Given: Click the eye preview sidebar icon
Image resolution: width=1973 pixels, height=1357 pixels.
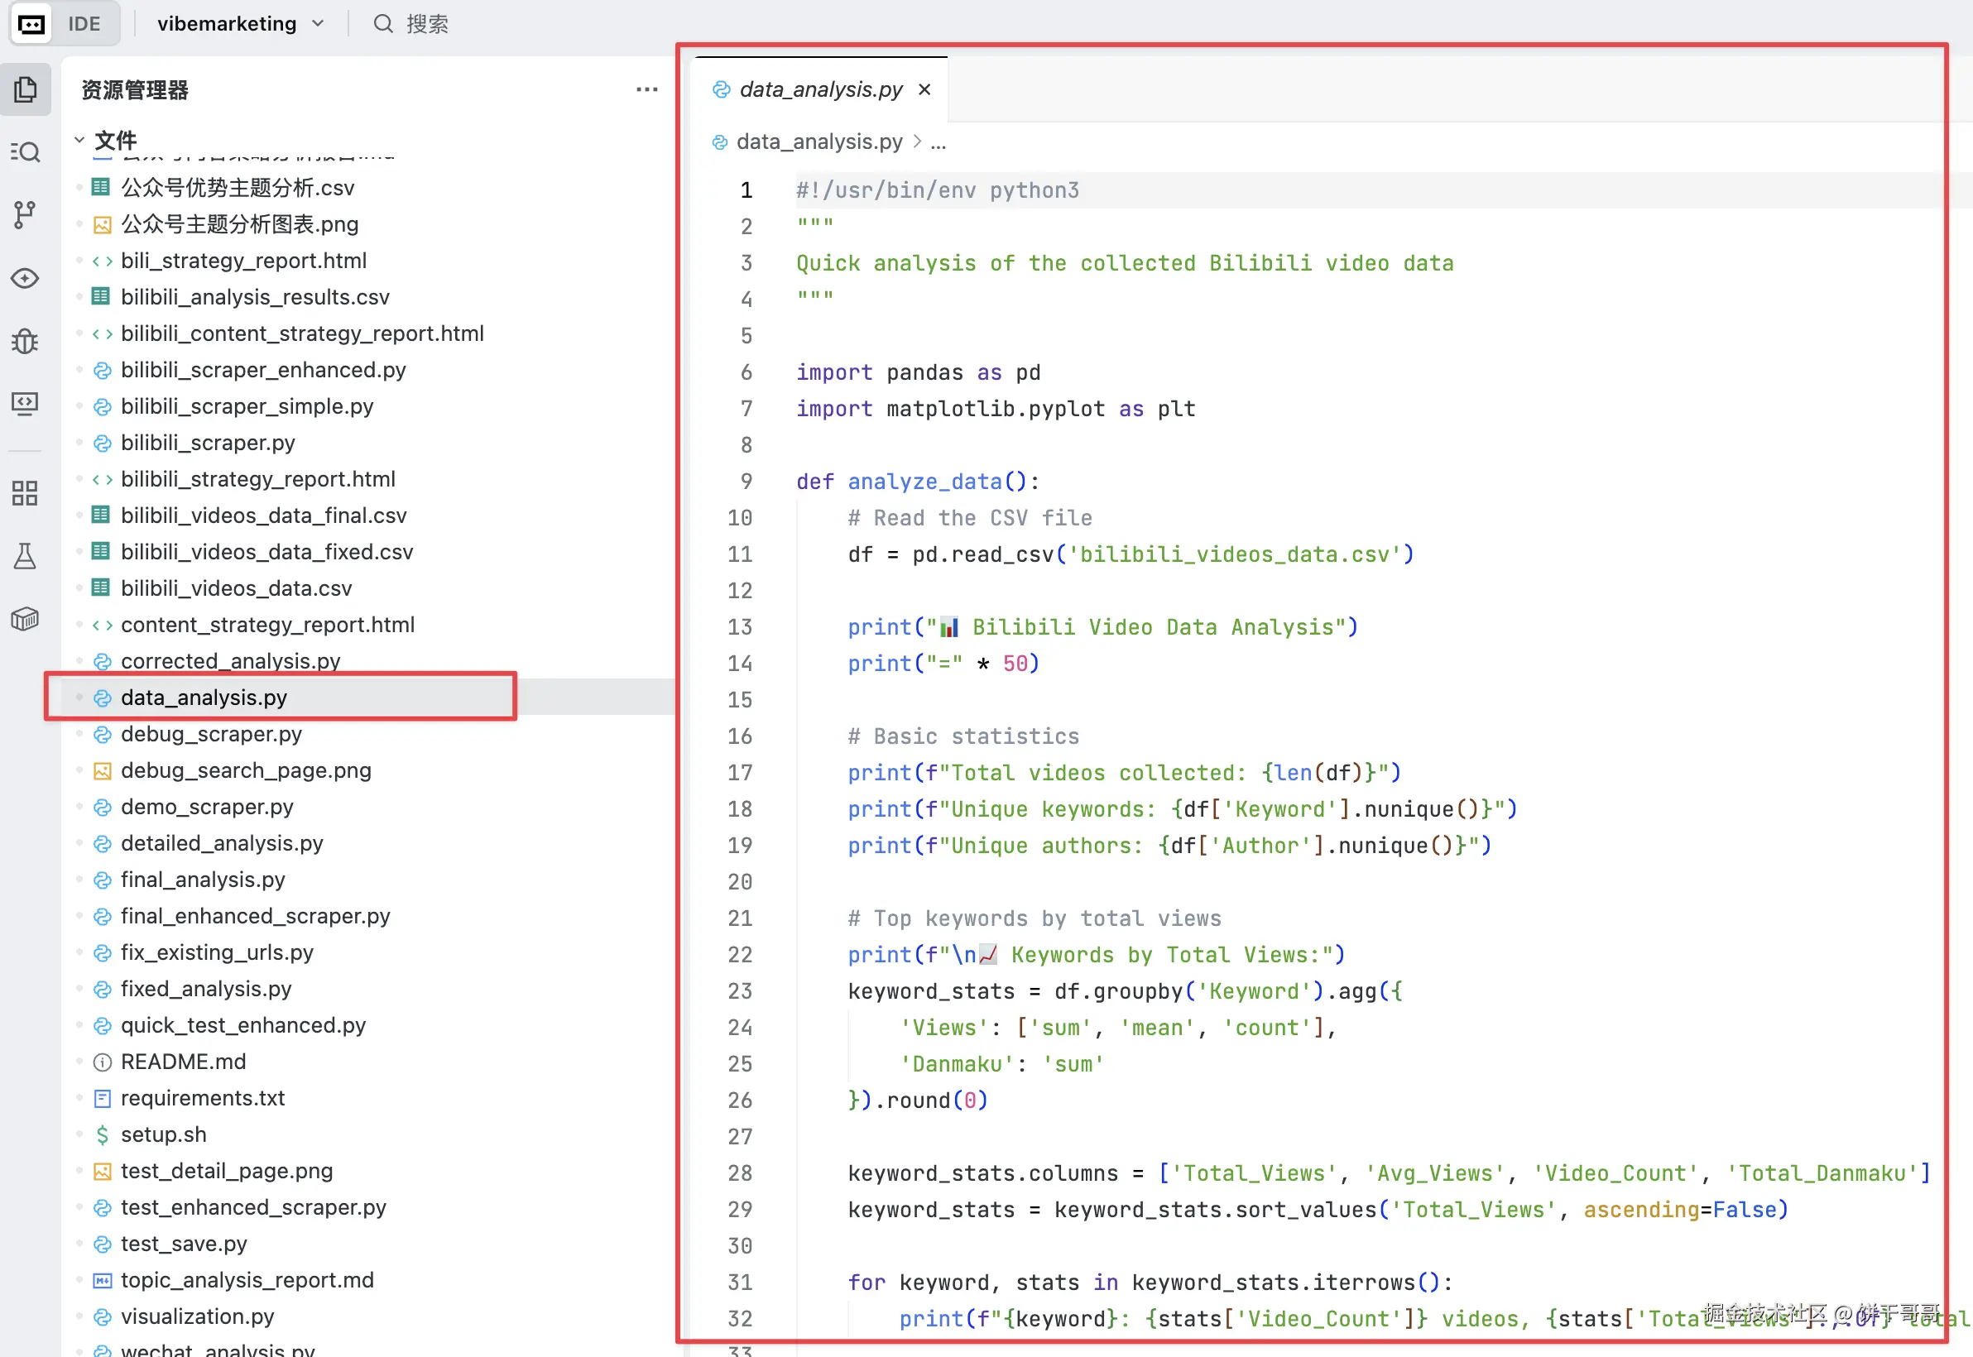Looking at the screenshot, I should pos(26,279).
